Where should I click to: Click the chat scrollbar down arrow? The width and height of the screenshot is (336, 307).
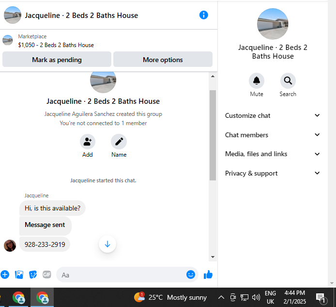tap(213, 257)
